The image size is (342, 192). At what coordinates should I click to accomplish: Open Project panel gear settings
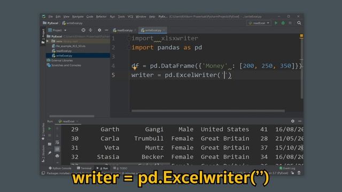pos(99,30)
